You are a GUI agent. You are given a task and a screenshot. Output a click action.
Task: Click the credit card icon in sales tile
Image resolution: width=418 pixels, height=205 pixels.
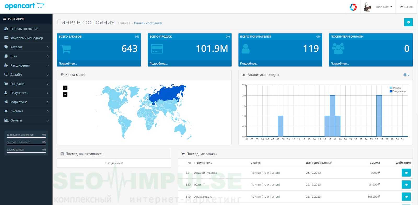(157, 49)
